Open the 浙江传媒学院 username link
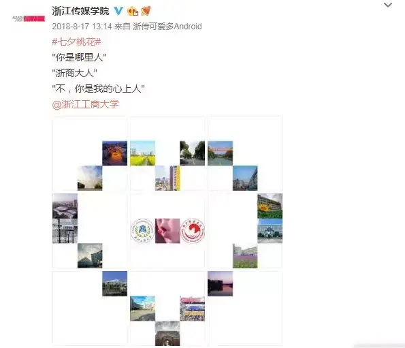The height and width of the screenshot is (348, 405). (x=80, y=11)
